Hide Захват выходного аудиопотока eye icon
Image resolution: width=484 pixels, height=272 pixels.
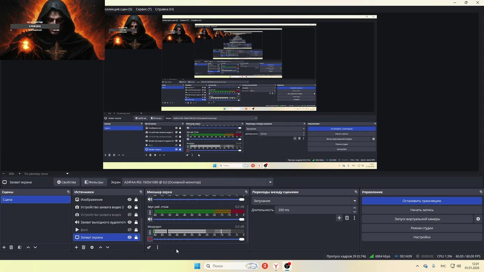click(129, 222)
